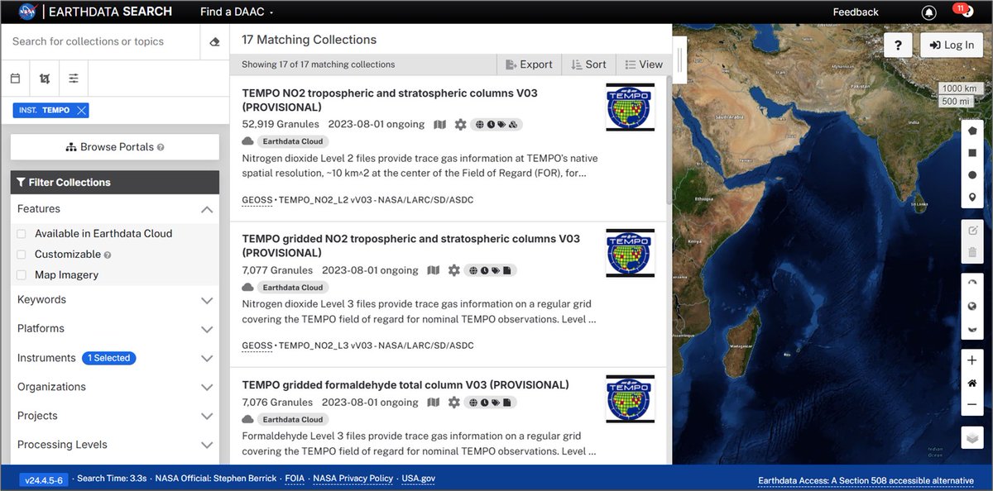Click GEOSS tag on TEMPO_NO2_L2

click(x=258, y=200)
